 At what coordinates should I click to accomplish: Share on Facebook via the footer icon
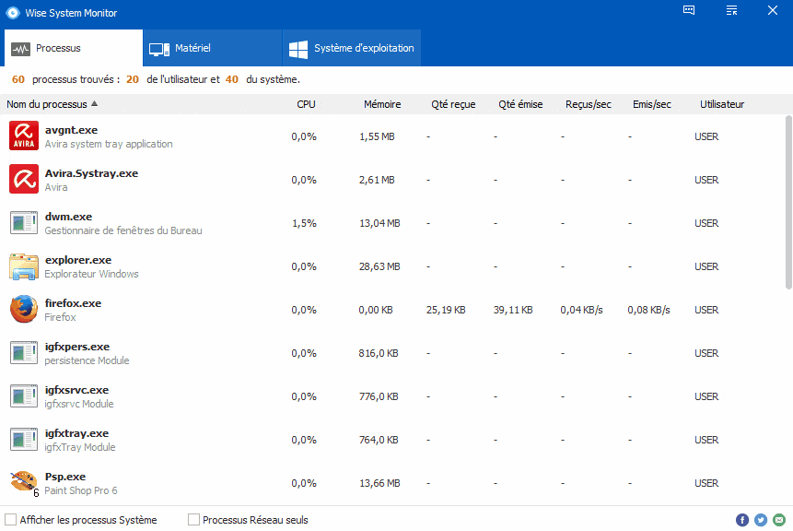pyautogui.click(x=742, y=520)
